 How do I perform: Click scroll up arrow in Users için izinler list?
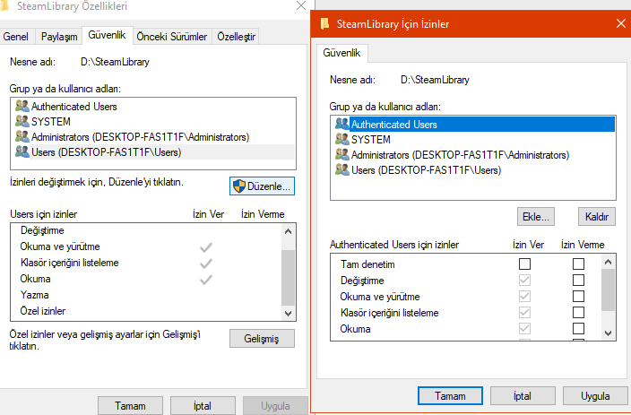coord(288,231)
